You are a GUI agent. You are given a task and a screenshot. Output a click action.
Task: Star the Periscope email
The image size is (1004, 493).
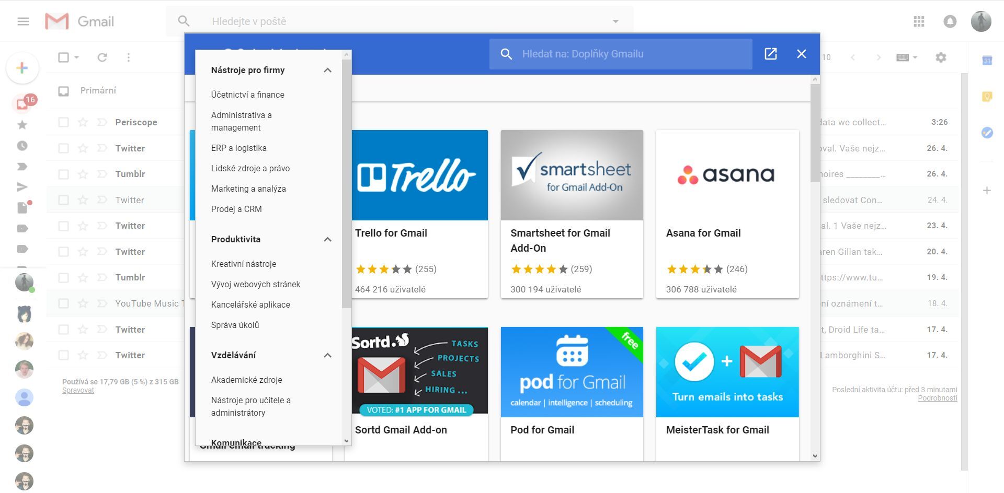pyautogui.click(x=82, y=122)
